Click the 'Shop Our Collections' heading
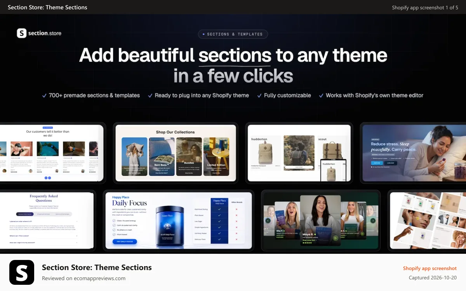Image resolution: width=466 pixels, height=291 pixels. (x=176, y=132)
